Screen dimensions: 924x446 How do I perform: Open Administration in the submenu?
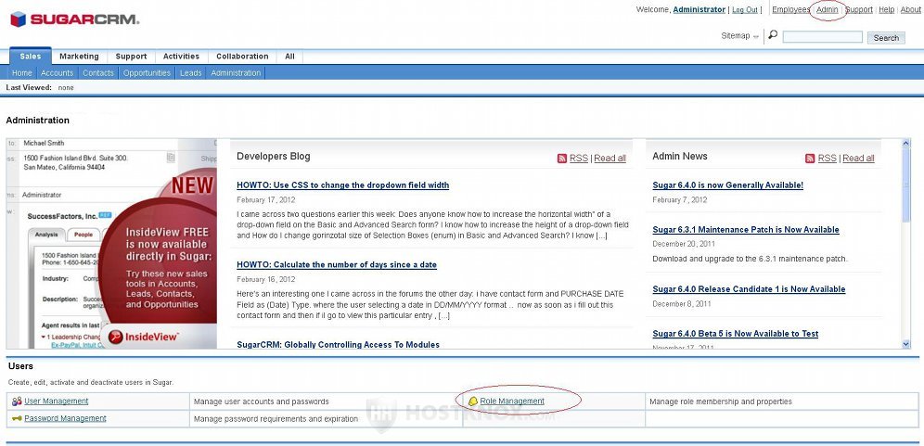coord(236,73)
